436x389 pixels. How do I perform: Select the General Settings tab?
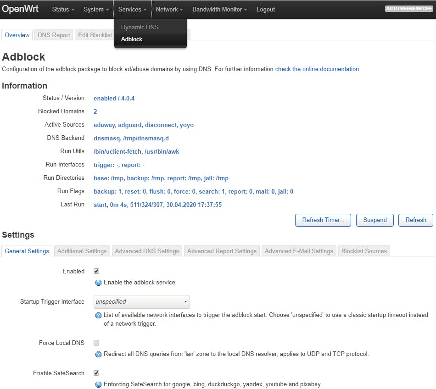tap(27, 251)
